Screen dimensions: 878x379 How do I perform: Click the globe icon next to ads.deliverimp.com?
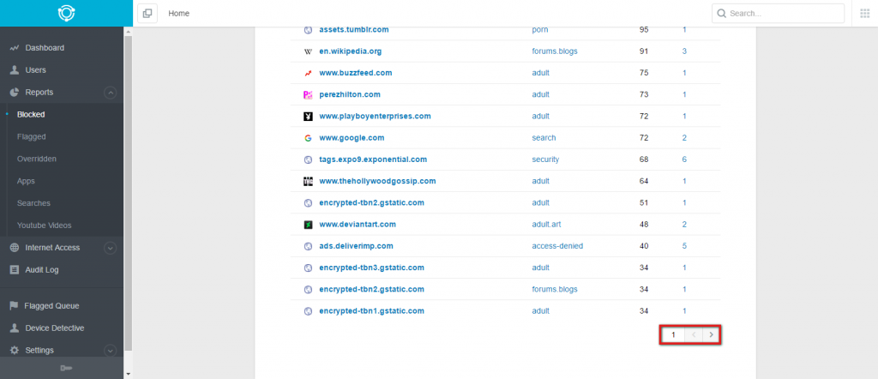tap(308, 246)
